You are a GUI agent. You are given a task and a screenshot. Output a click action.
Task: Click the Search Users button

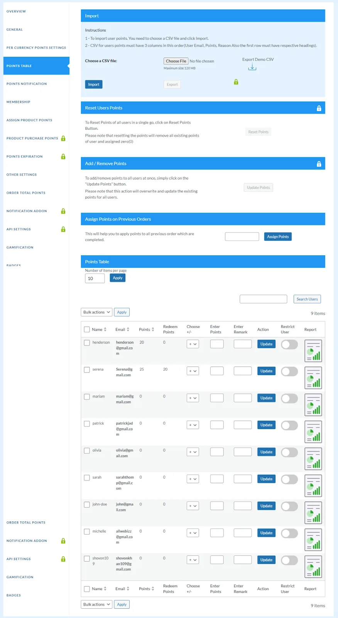click(307, 299)
